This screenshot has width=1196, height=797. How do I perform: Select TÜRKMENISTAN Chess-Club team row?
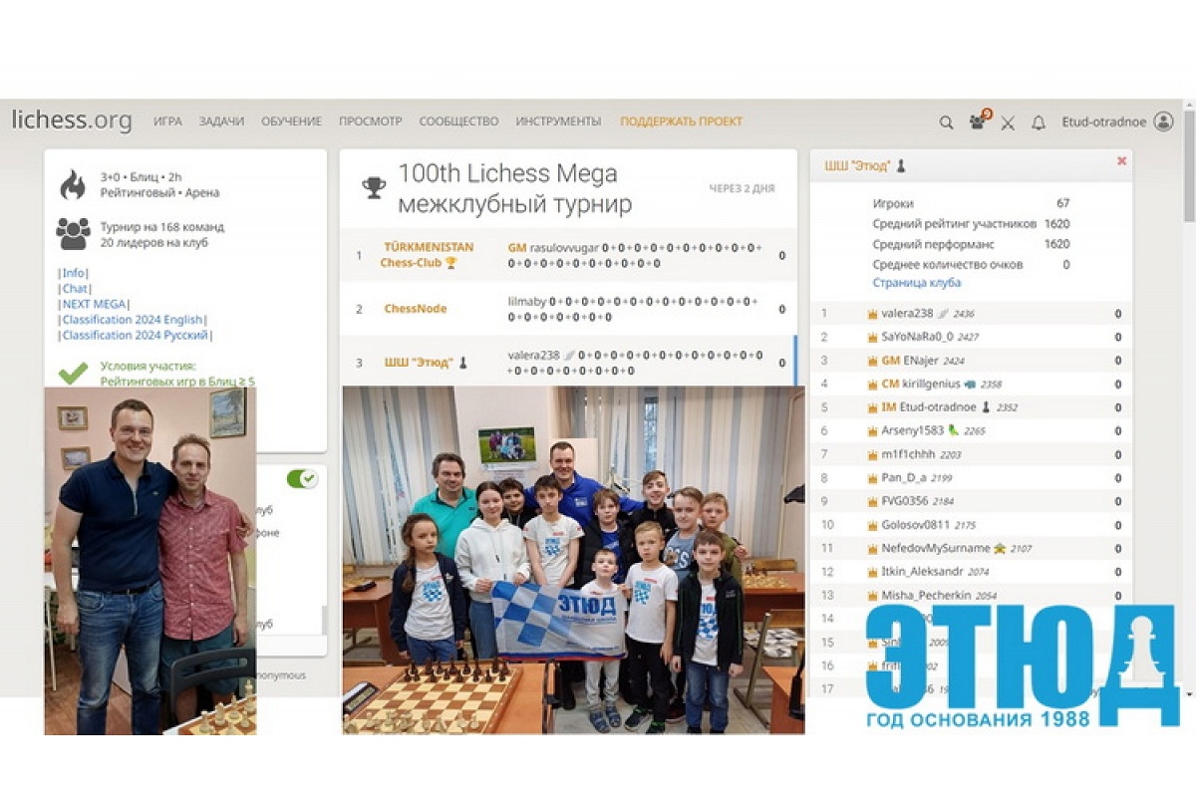coord(567,255)
